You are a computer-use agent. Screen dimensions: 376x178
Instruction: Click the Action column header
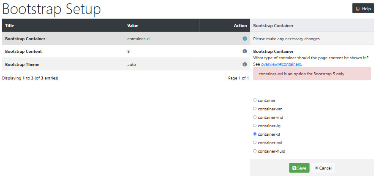coord(240,25)
